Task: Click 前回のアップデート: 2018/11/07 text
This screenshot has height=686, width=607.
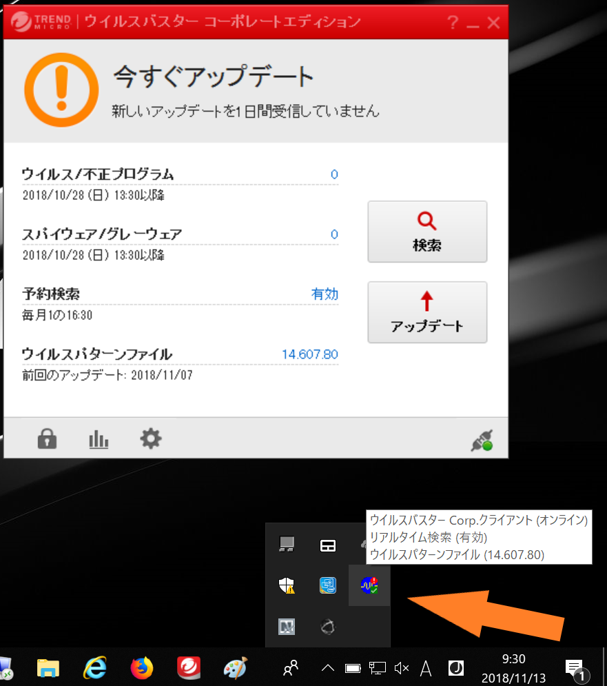Action: point(107,375)
